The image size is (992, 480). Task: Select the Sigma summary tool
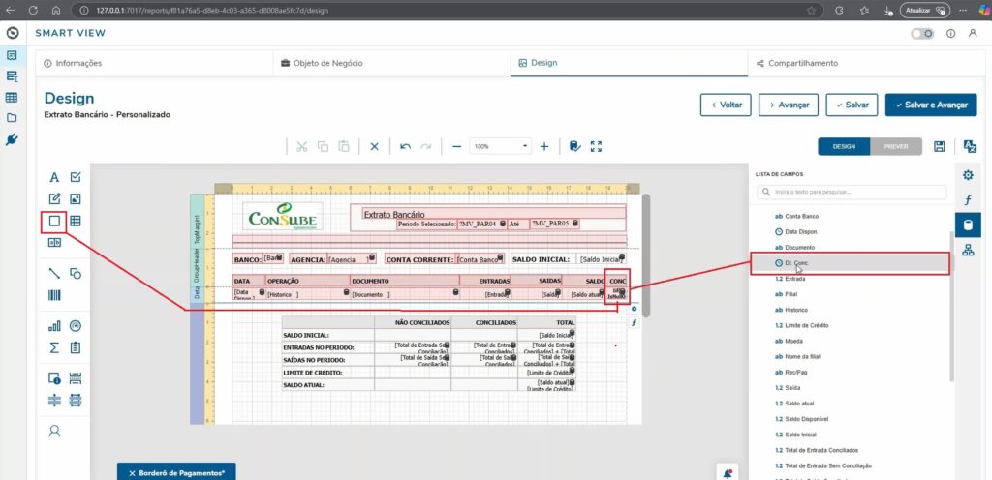[x=54, y=348]
